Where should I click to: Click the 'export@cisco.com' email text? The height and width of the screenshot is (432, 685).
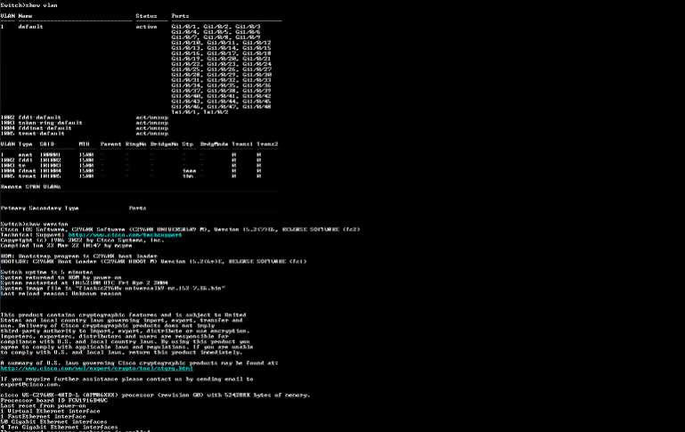29,385
